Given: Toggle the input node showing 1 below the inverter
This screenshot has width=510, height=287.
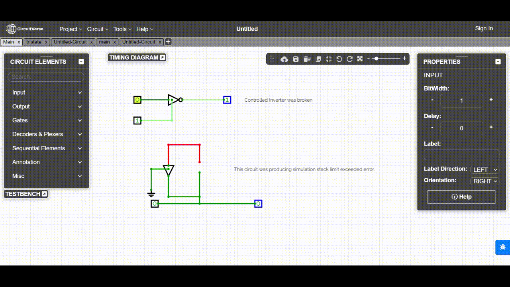Looking at the screenshot, I should coord(137,120).
